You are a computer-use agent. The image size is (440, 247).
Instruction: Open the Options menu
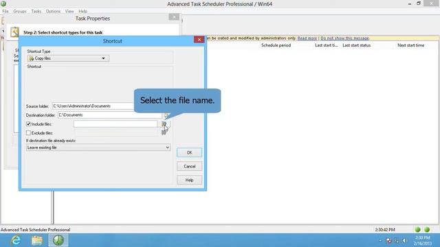tap(53, 11)
